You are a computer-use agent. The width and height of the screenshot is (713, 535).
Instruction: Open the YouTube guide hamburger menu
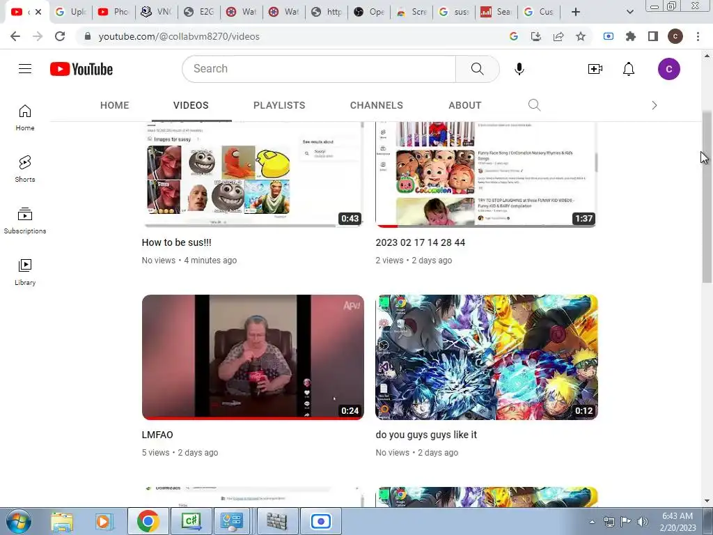click(x=25, y=69)
